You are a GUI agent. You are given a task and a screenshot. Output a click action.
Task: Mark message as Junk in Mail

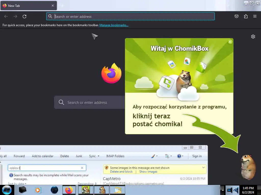point(79,156)
